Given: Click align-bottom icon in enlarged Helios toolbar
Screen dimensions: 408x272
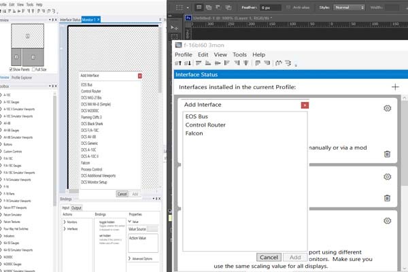Looking at the screenshot, I should point(208,63).
